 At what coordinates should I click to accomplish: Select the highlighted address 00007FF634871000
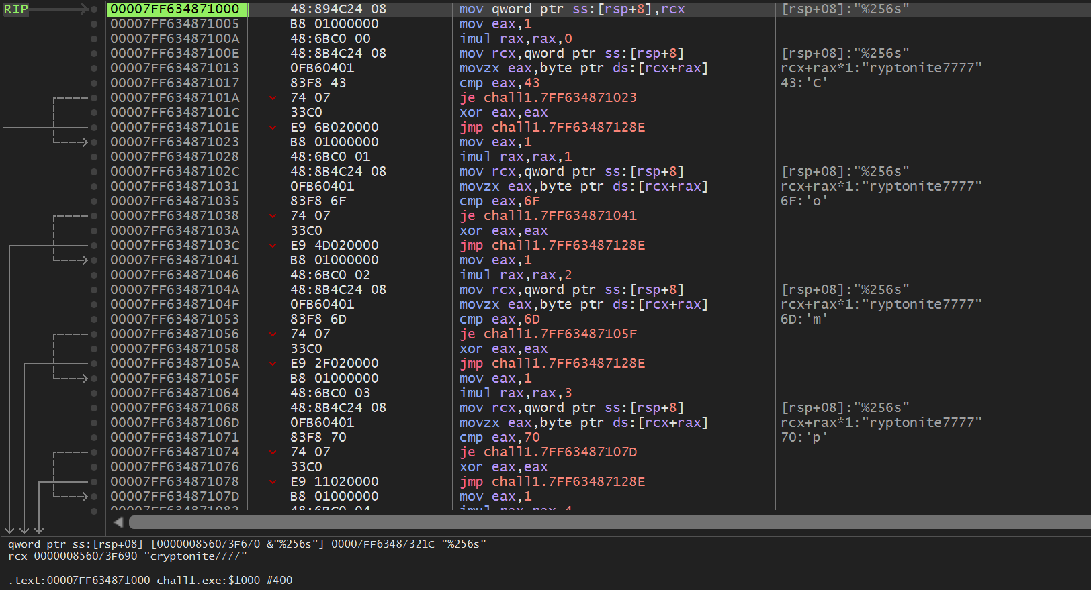175,9
